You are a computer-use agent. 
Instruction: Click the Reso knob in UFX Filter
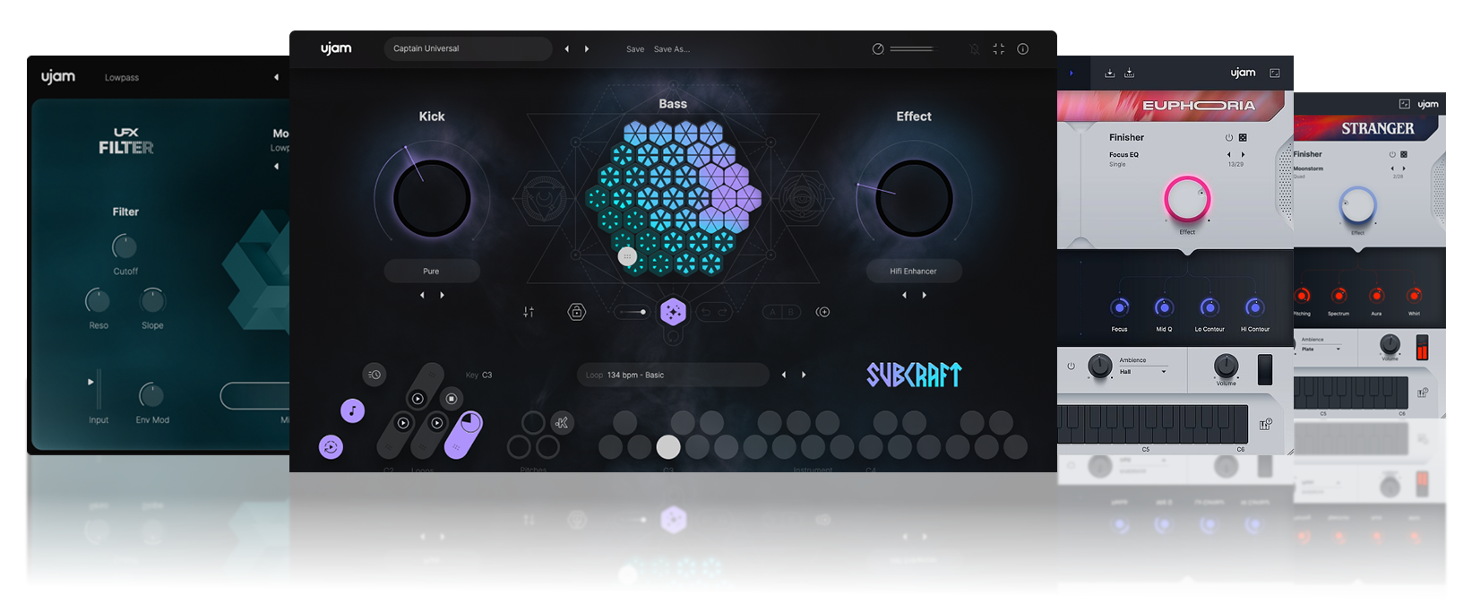click(98, 301)
